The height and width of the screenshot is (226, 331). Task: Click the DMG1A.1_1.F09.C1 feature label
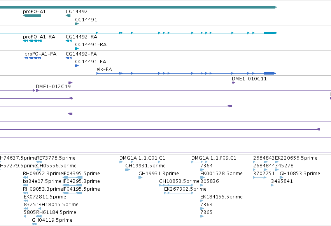click(x=214, y=158)
